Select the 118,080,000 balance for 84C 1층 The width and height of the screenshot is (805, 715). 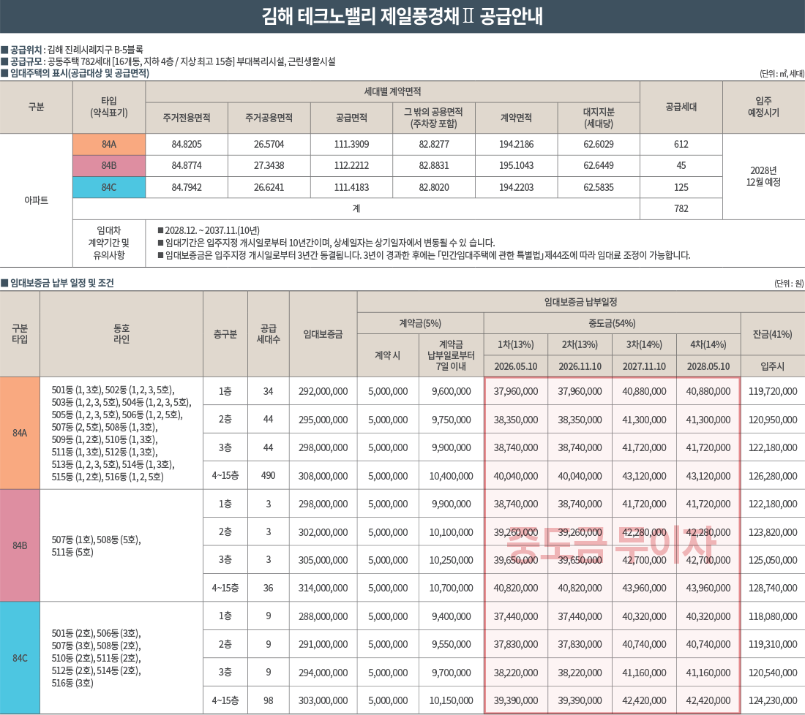click(x=772, y=616)
